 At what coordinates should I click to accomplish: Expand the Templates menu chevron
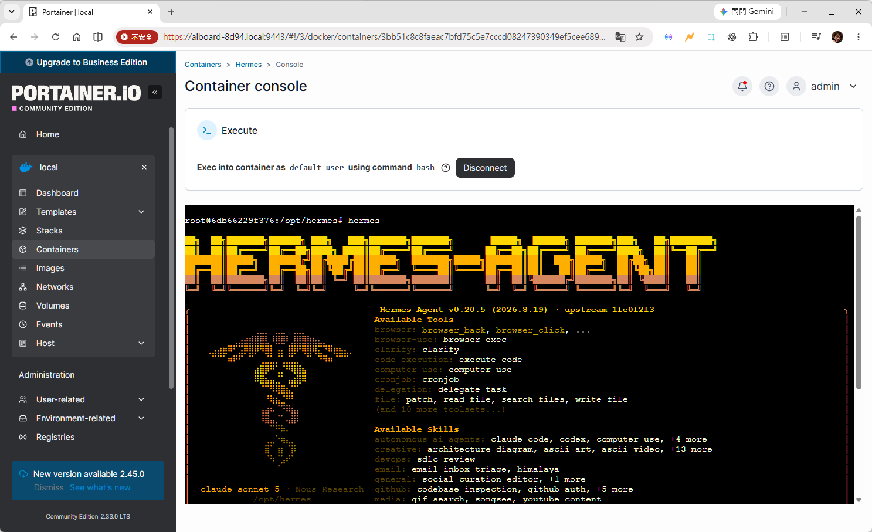point(141,212)
